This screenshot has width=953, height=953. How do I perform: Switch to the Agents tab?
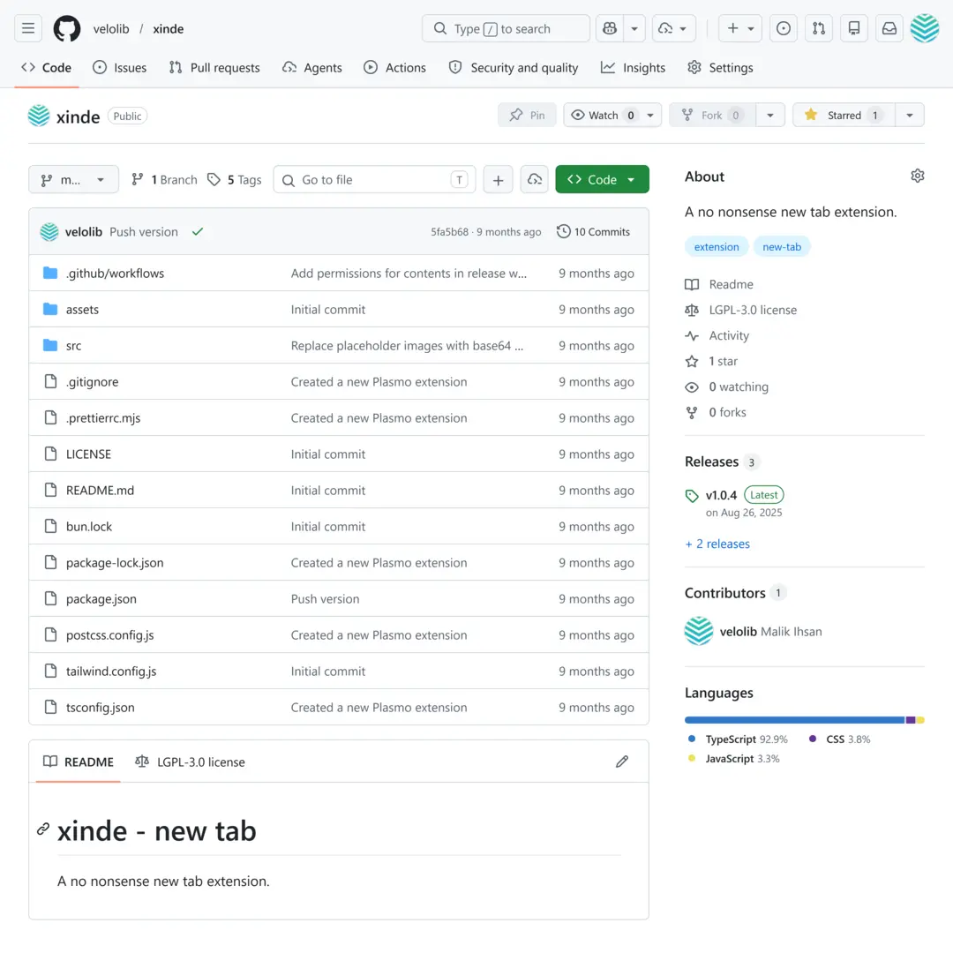point(312,67)
